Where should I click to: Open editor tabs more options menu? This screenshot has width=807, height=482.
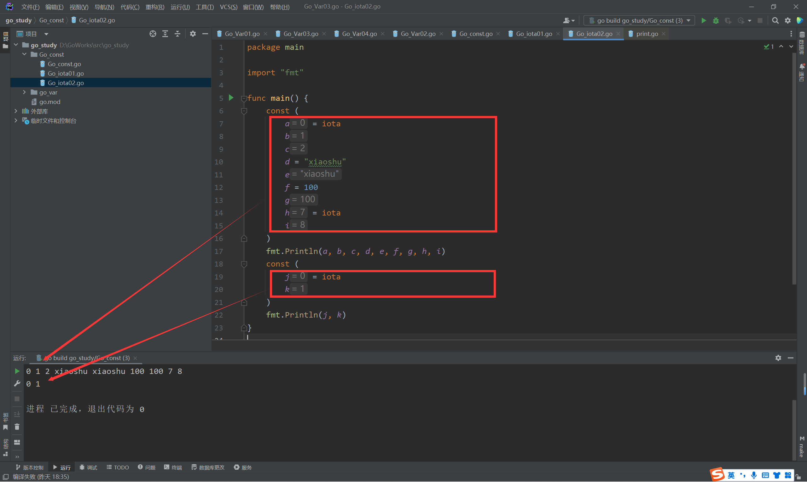point(791,34)
